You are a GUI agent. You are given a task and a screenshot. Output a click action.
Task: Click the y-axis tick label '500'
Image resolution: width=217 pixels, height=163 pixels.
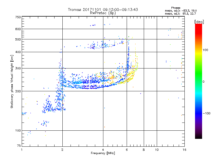coord(18,39)
